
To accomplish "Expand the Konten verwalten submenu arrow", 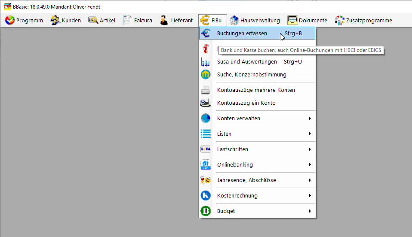I will [x=310, y=118].
